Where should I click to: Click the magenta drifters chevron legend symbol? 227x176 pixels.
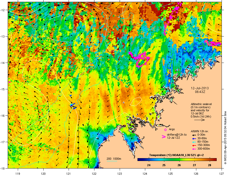[164, 137]
